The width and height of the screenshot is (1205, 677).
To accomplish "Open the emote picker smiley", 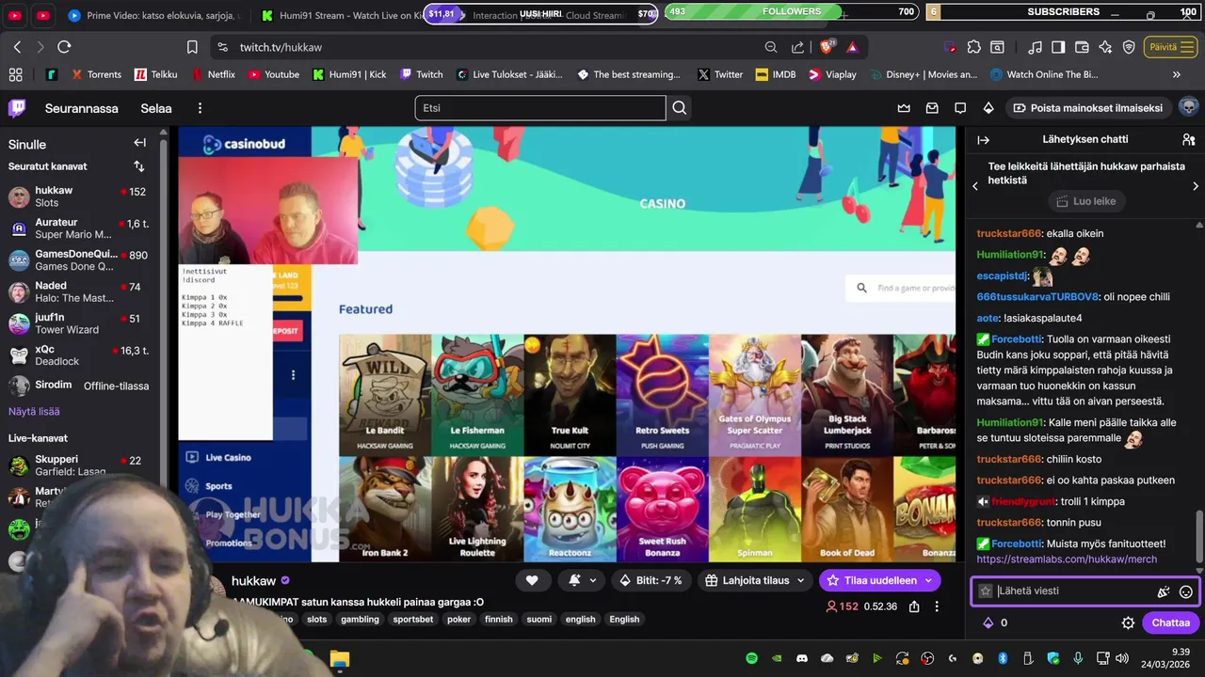I will [x=1186, y=591].
